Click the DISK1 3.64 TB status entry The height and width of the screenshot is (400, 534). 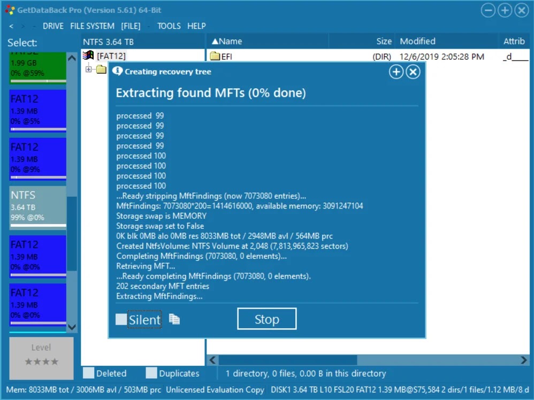click(x=400, y=390)
